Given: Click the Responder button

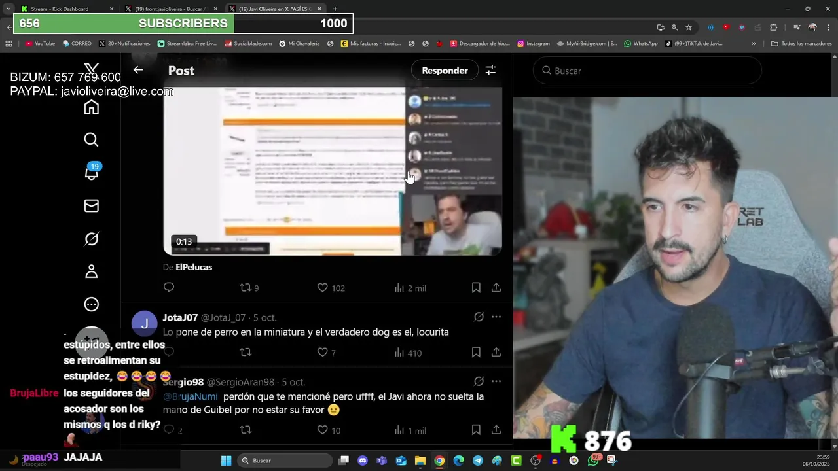Looking at the screenshot, I should tap(445, 70).
